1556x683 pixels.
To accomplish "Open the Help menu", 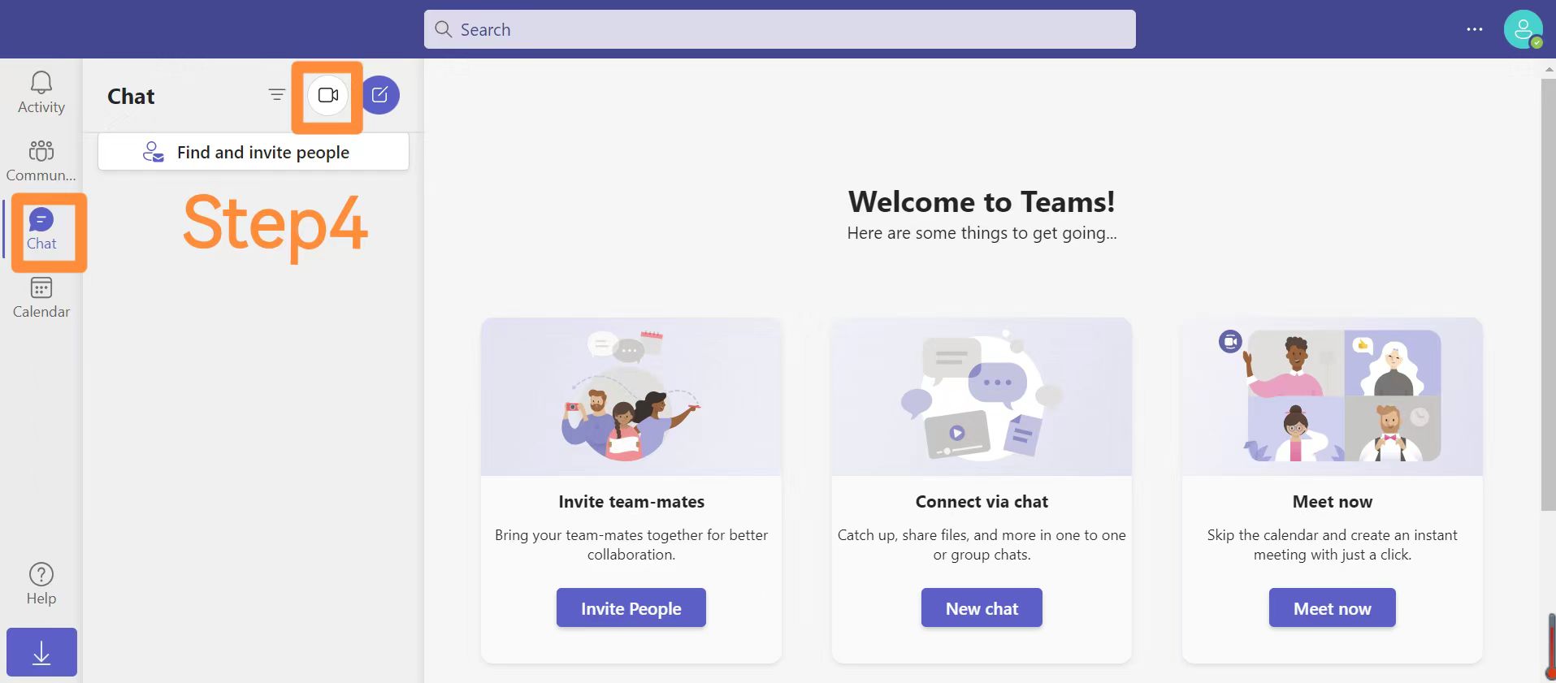I will point(41,585).
